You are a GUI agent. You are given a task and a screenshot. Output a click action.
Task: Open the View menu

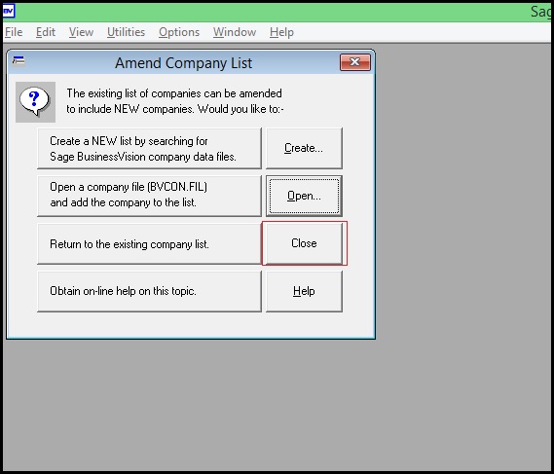[81, 32]
